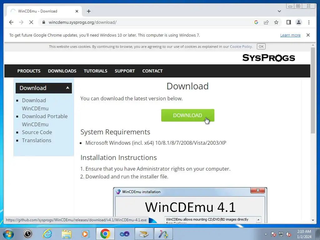Screen dimensions: 320x240
Task: Open the tab search dropdown
Action: point(279,11)
